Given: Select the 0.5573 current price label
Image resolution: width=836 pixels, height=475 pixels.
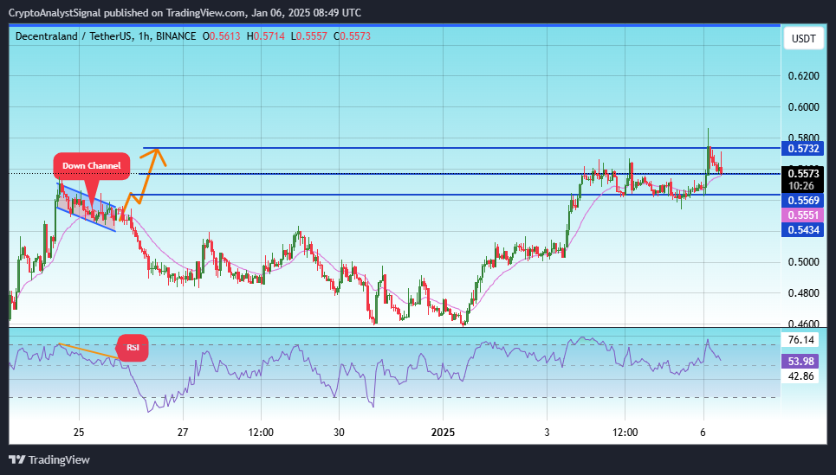Looking at the screenshot, I should pyautogui.click(x=803, y=173).
